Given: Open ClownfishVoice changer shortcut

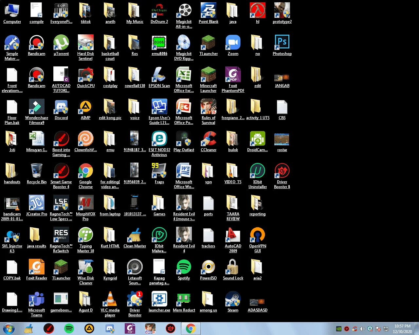Looking at the screenshot, I should (86, 141).
